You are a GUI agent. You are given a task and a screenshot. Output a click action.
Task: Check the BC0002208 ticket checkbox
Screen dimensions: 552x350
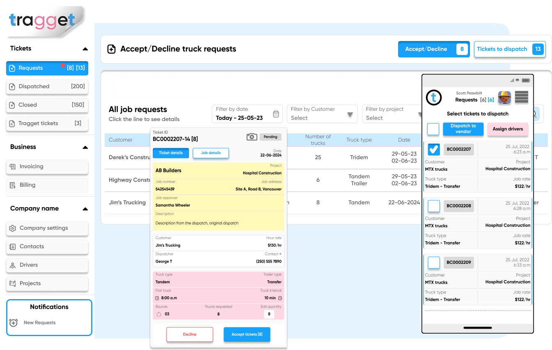point(434,206)
